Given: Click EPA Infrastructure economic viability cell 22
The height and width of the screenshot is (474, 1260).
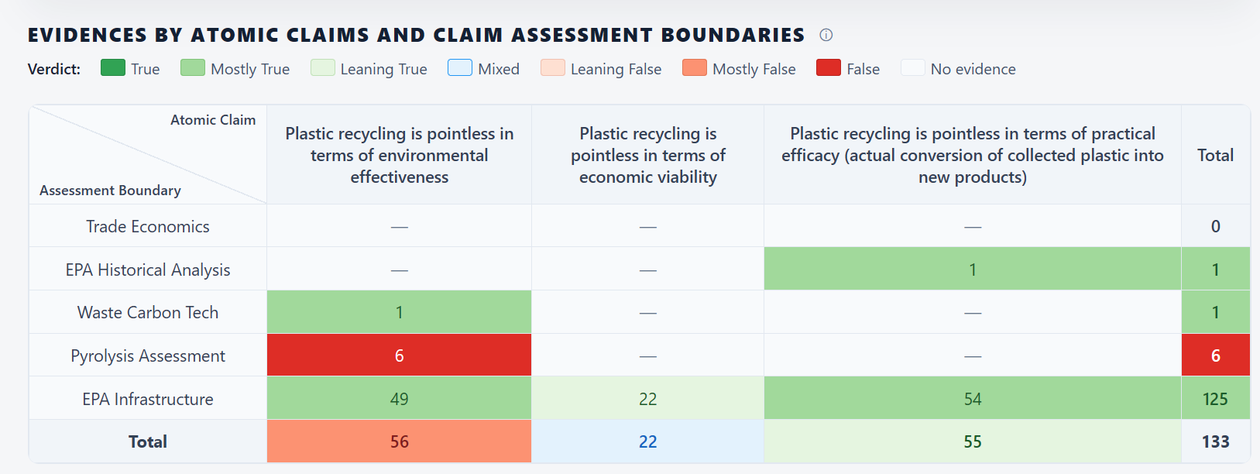Looking at the screenshot, I should pos(647,399).
